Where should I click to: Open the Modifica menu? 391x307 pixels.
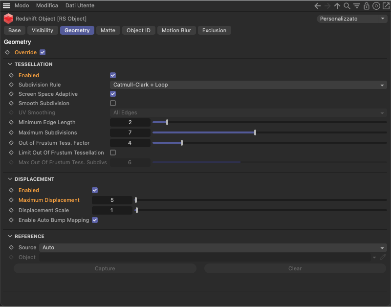point(47,5)
